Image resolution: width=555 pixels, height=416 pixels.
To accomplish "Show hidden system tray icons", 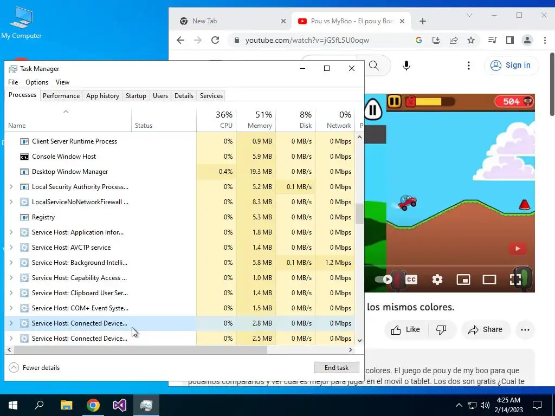I will pyautogui.click(x=459, y=405).
